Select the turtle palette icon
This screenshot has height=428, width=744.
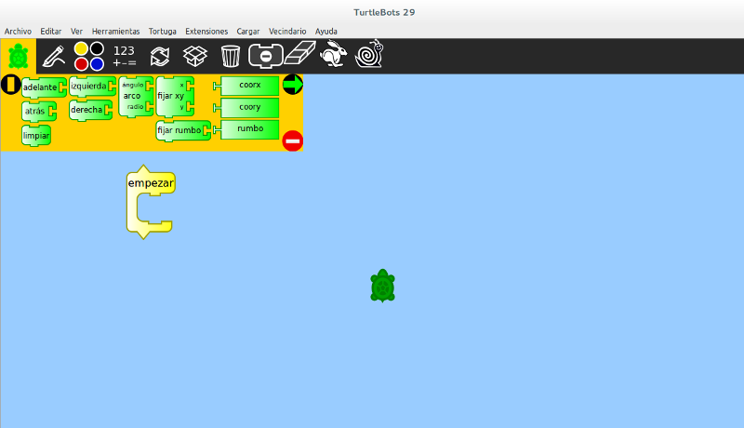[18, 56]
